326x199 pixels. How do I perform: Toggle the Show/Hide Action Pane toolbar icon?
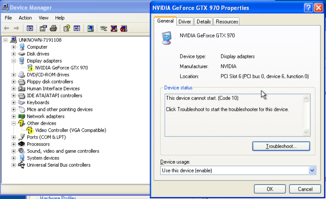tap(77, 28)
